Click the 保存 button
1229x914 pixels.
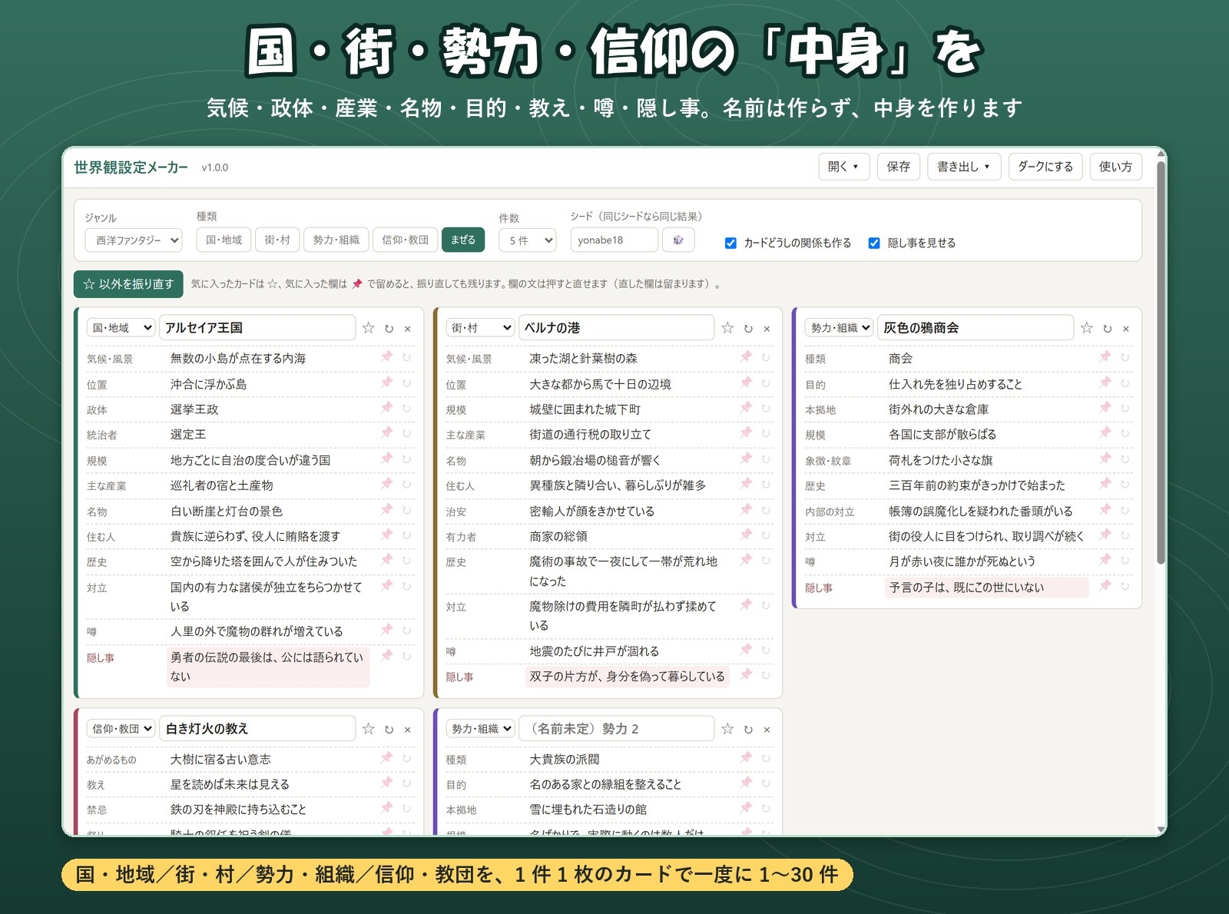coord(899,167)
